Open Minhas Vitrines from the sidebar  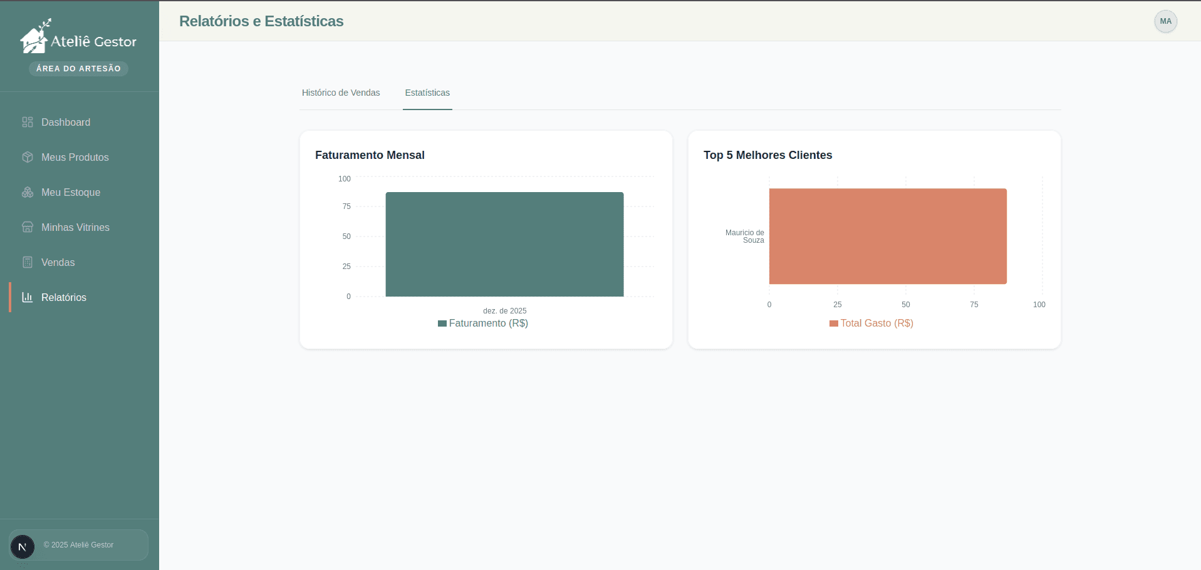tap(75, 227)
